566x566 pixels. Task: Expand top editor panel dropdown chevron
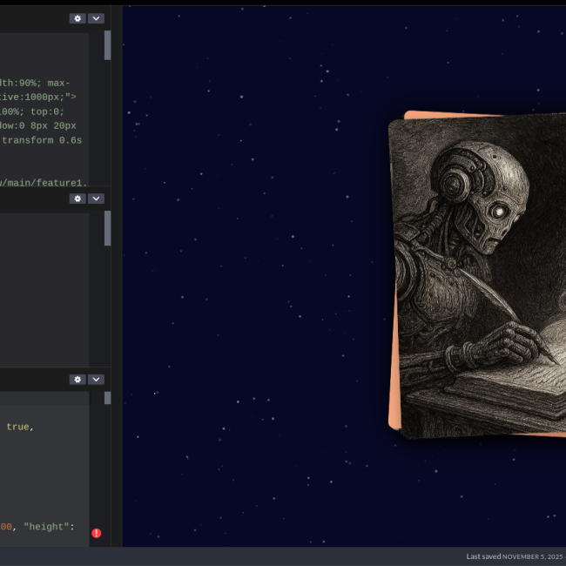pos(96,18)
